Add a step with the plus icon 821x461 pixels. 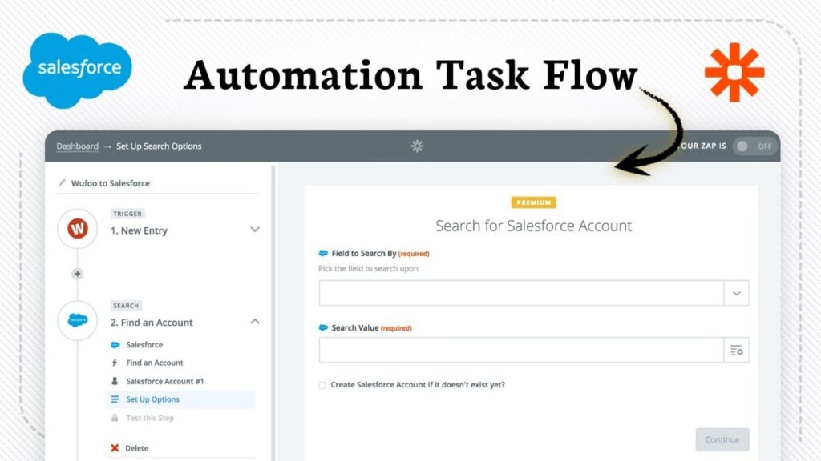coord(78,274)
